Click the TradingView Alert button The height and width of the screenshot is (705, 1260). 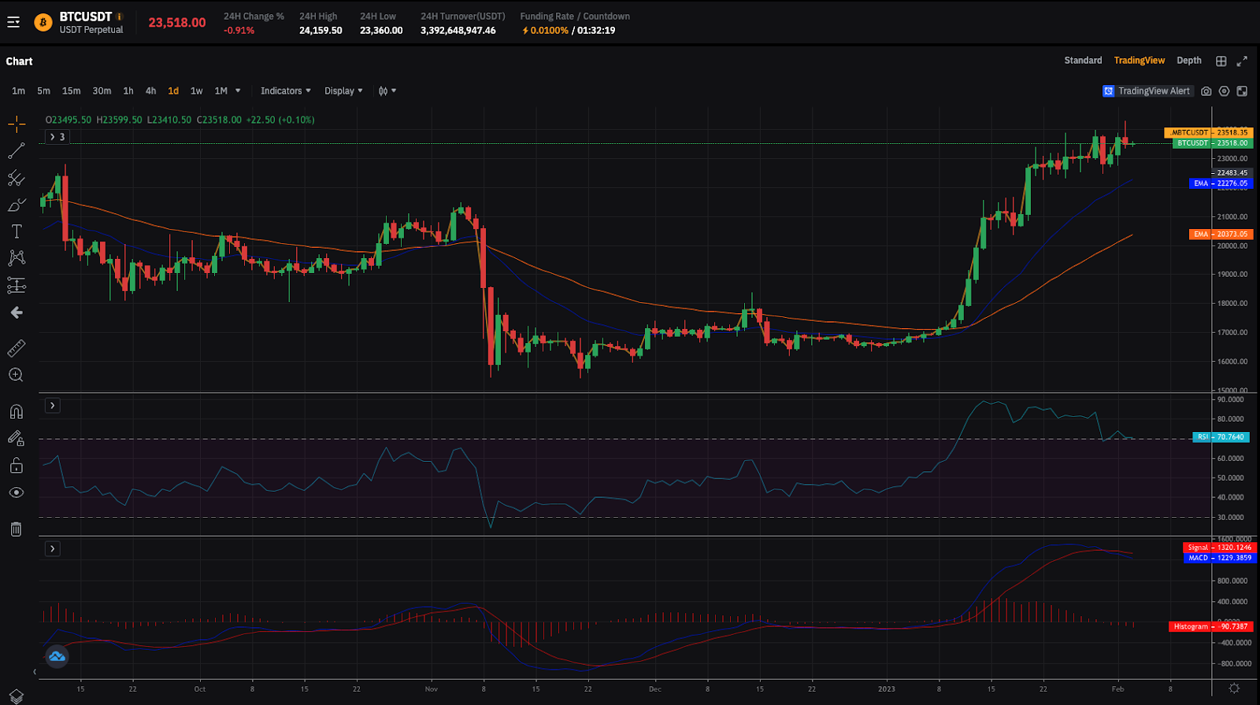point(1147,91)
